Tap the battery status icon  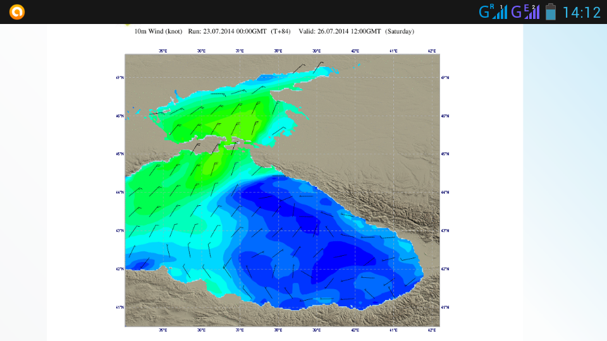point(551,11)
